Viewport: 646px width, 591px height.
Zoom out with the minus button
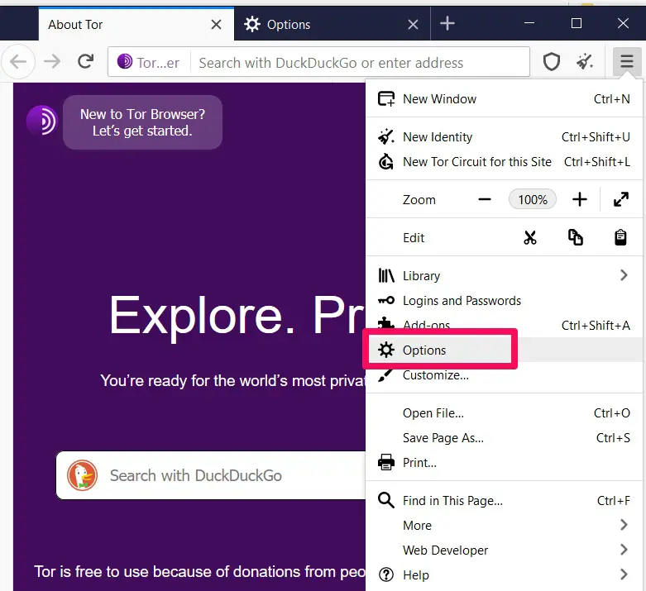point(485,200)
